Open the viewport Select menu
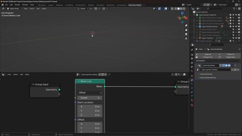This screenshot has height=136, width=242. (32, 9)
